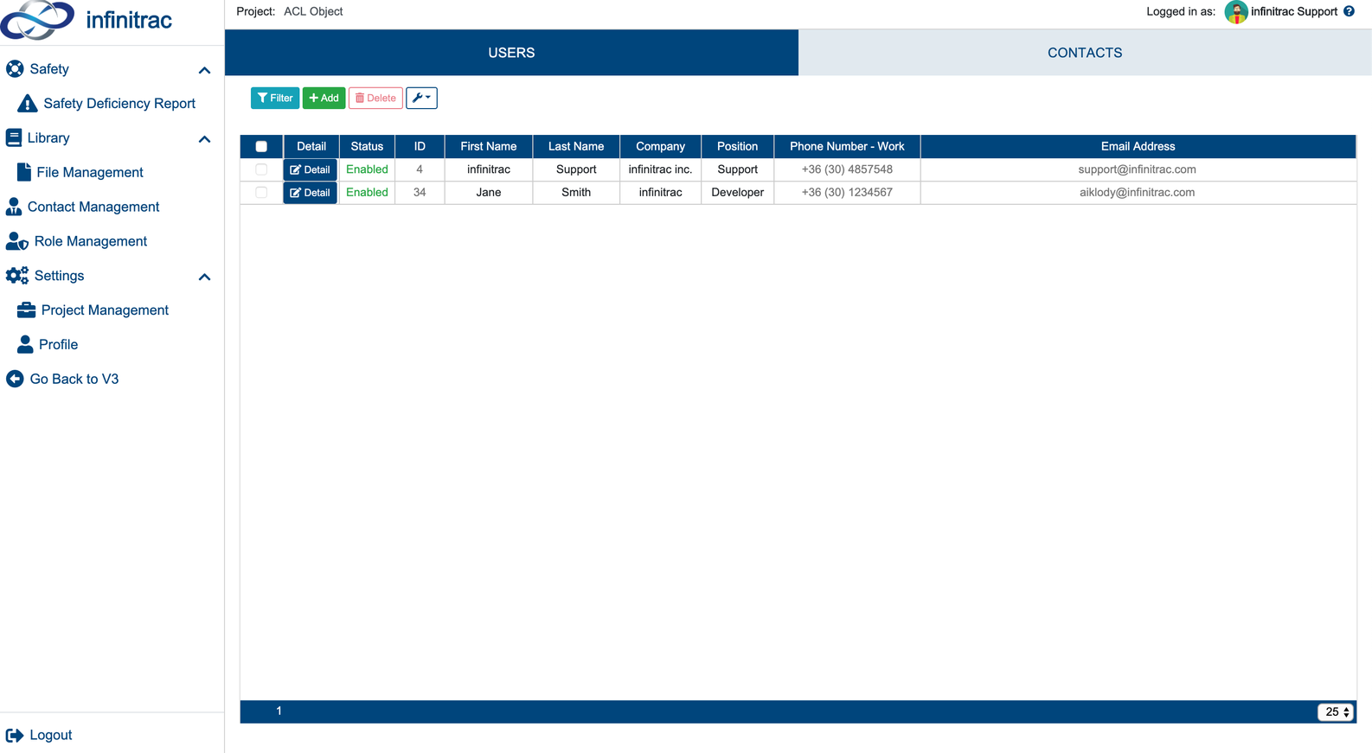Check the infinitrac Support row checkbox
This screenshot has height=753, width=1372.
tap(261, 169)
